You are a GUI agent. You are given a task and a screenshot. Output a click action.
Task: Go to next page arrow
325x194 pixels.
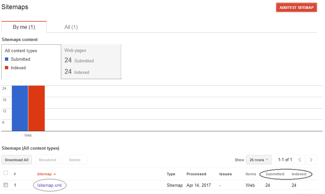[311, 160]
